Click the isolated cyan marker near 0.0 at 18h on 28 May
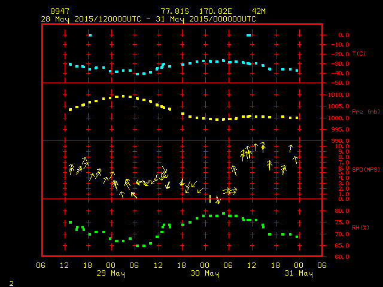The image size is (383, 287). pyautogui.click(x=90, y=35)
